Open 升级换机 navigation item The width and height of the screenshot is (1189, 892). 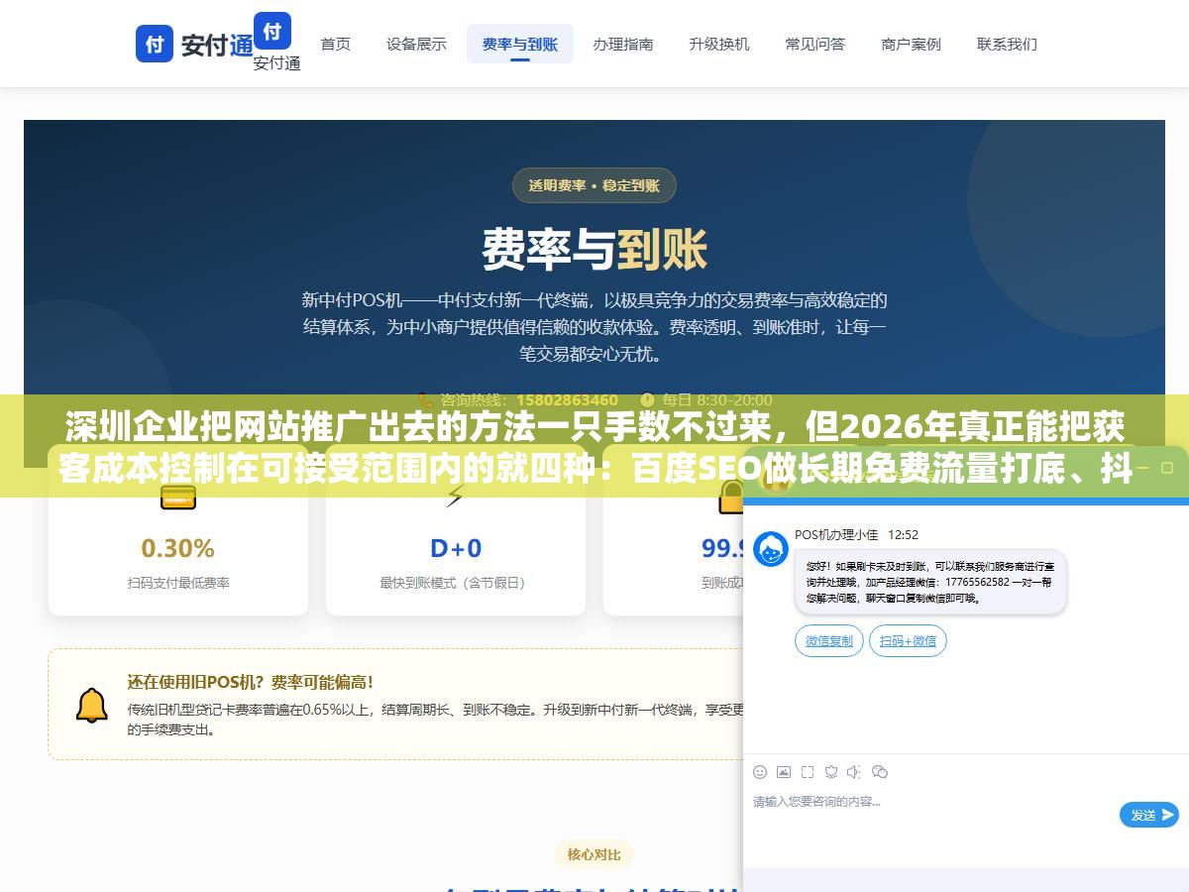pyautogui.click(x=719, y=44)
